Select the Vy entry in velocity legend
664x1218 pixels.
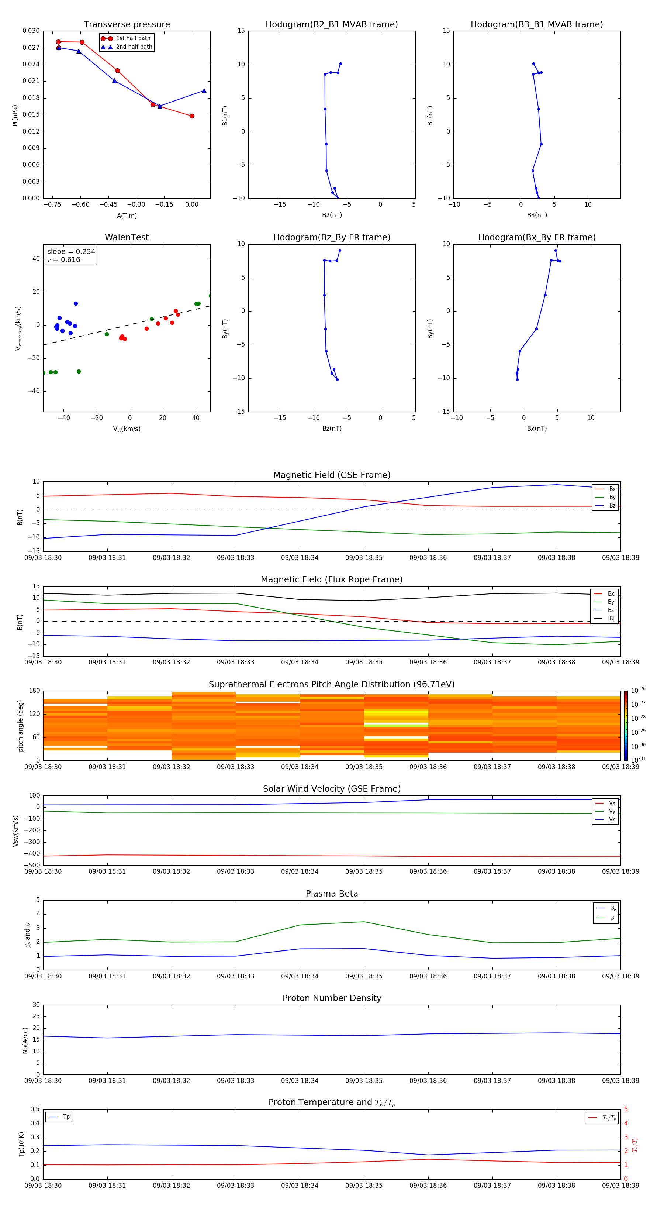605,811
